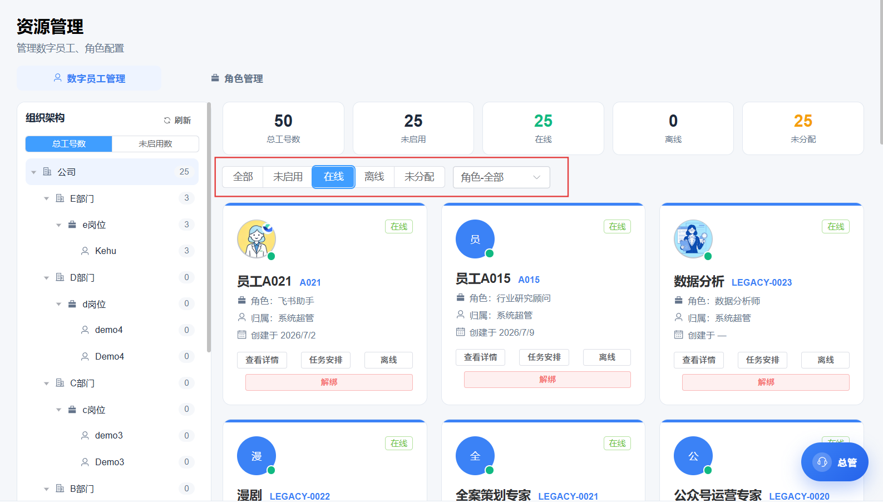Select the 总工号数 segment toggle

click(x=69, y=144)
